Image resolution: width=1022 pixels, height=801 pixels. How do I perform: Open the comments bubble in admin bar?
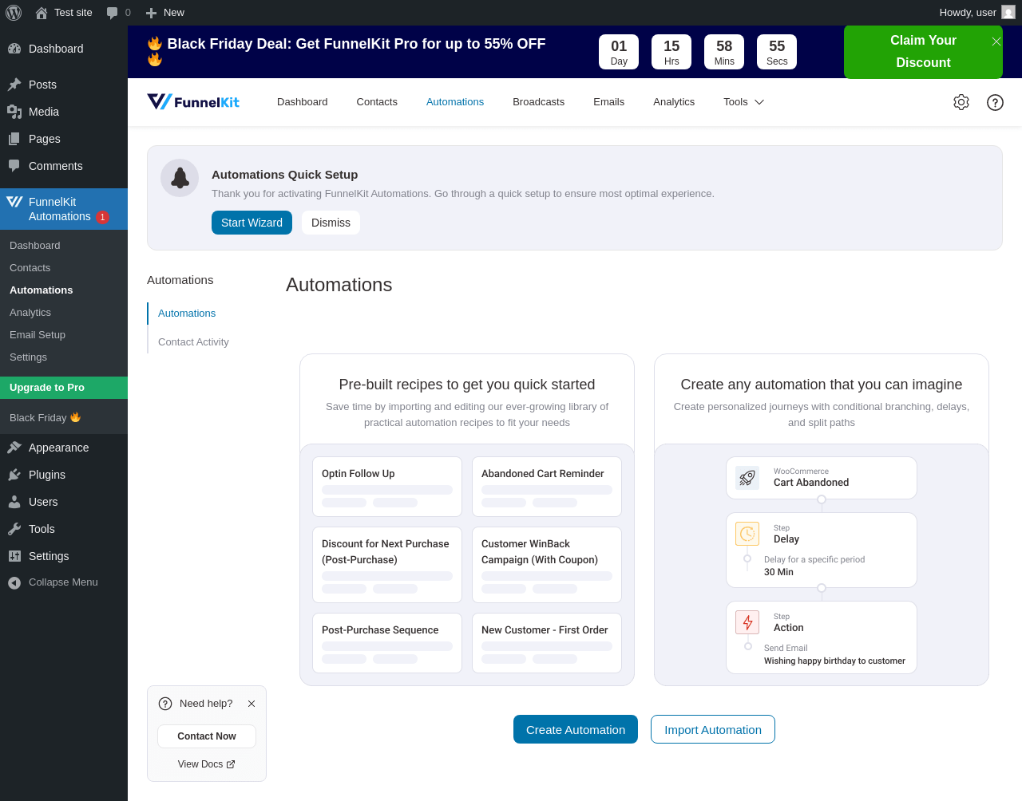pos(112,13)
